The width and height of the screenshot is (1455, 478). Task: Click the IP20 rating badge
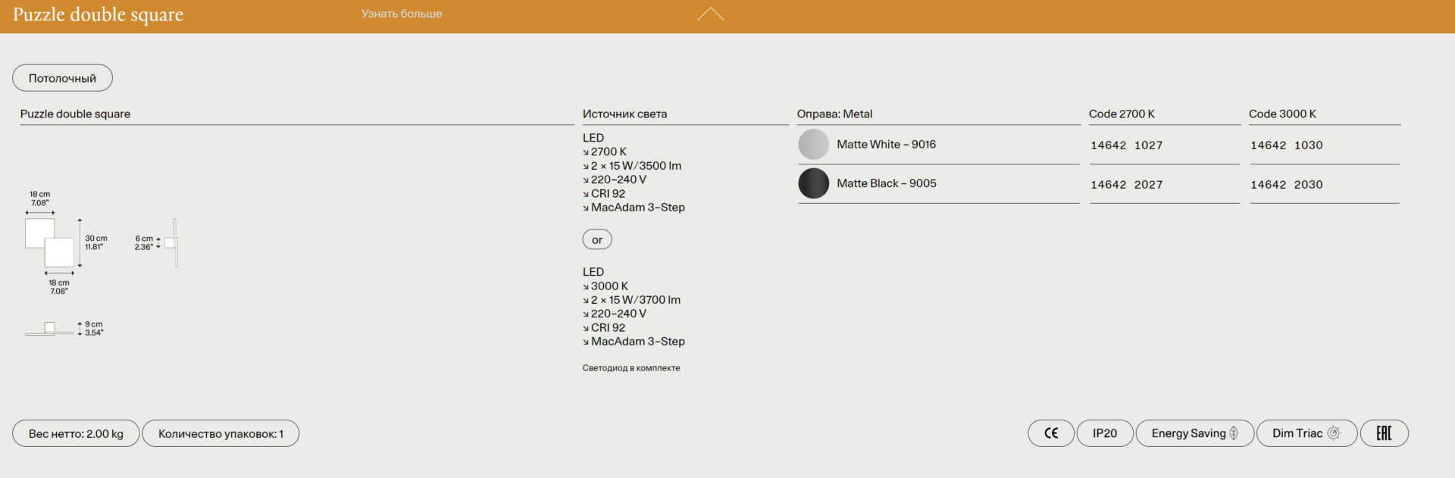click(1104, 433)
